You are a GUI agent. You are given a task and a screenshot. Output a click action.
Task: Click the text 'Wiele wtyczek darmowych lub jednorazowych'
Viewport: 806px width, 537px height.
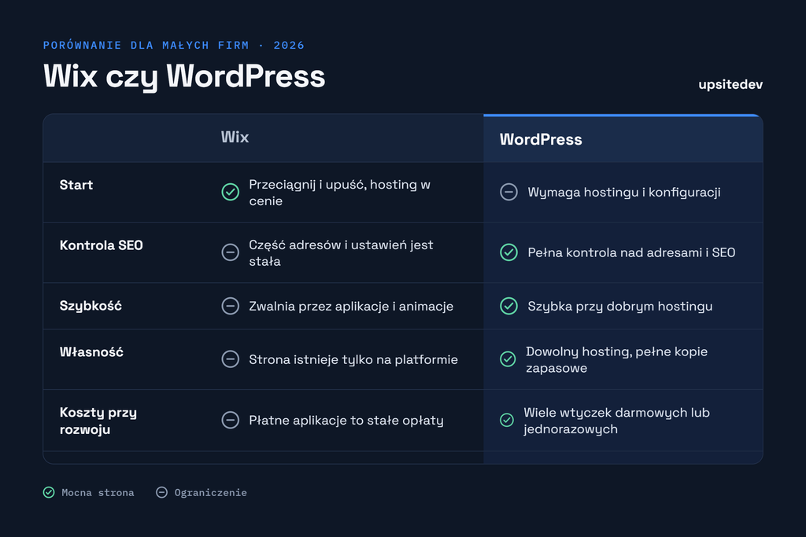point(616,421)
